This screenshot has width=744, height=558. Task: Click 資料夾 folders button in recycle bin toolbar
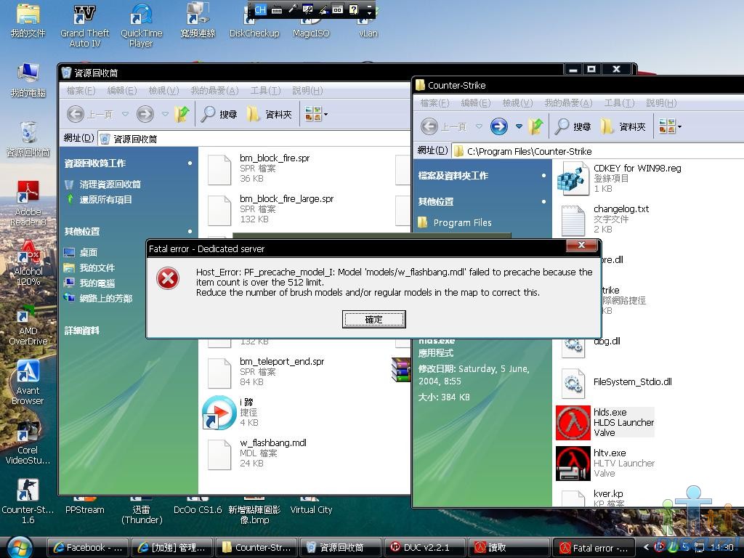coord(270,114)
